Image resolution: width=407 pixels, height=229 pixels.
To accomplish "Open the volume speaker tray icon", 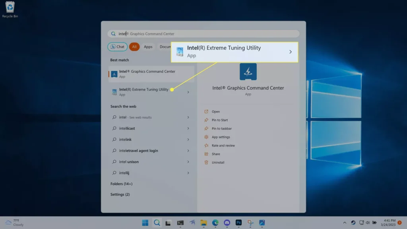I will coord(368,223).
